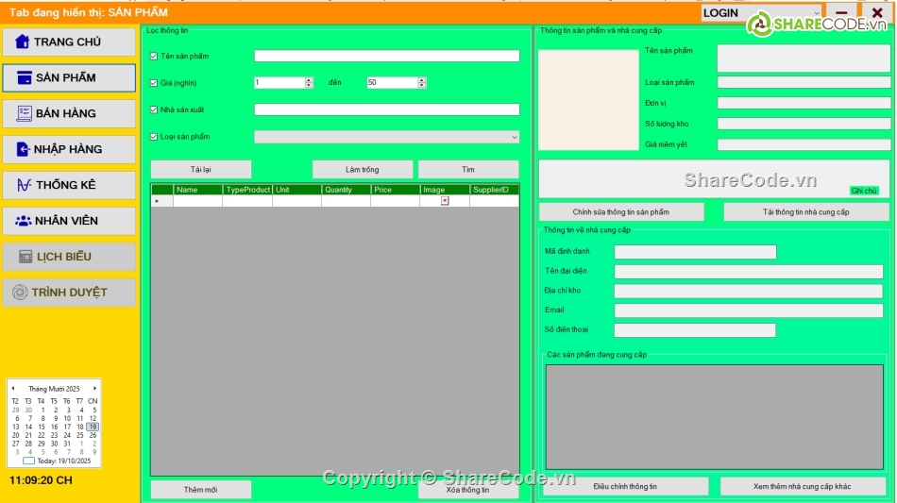Screen dimensions: 897x503
Task: Switch to the SẢN PHẨM tab
Action: coord(69,77)
